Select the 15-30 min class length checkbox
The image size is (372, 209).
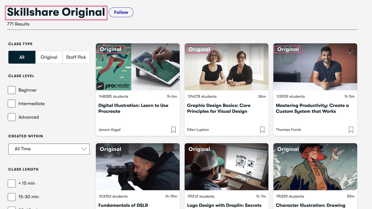pos(12,197)
